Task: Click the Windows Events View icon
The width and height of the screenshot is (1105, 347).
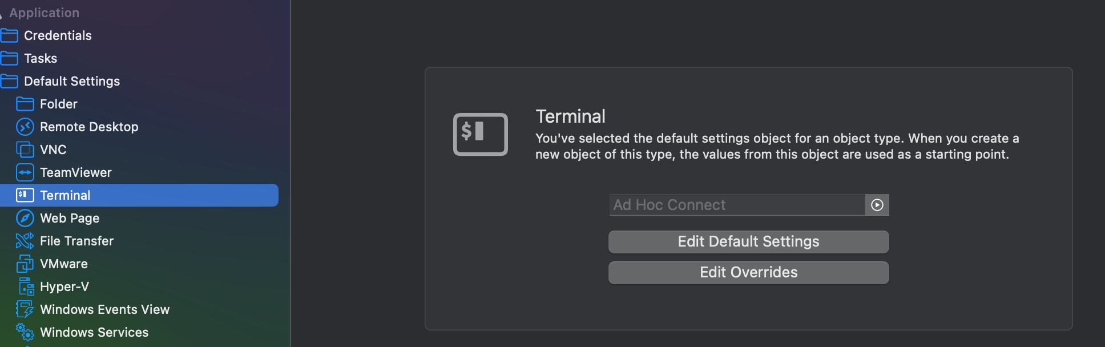Action: (25, 309)
